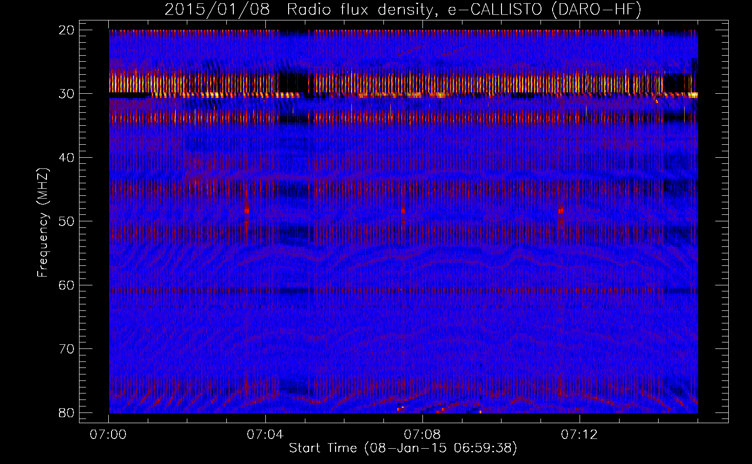Image resolution: width=752 pixels, height=464 pixels.
Task: Click the 07:00 time tick label
Action: click(x=108, y=435)
